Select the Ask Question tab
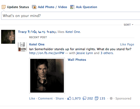 pos(87,7)
